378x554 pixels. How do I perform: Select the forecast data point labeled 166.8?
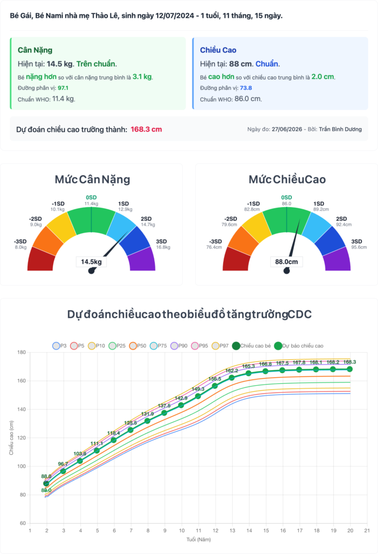(265, 371)
